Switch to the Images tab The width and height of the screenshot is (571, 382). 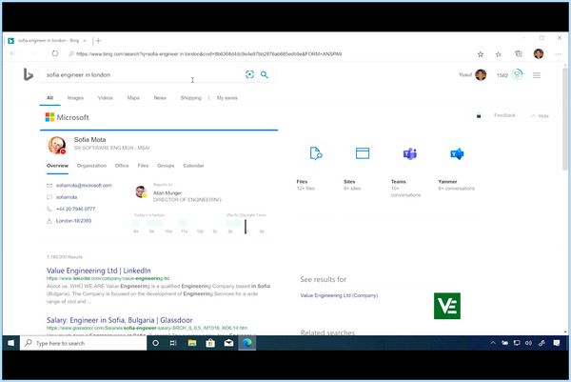75,98
